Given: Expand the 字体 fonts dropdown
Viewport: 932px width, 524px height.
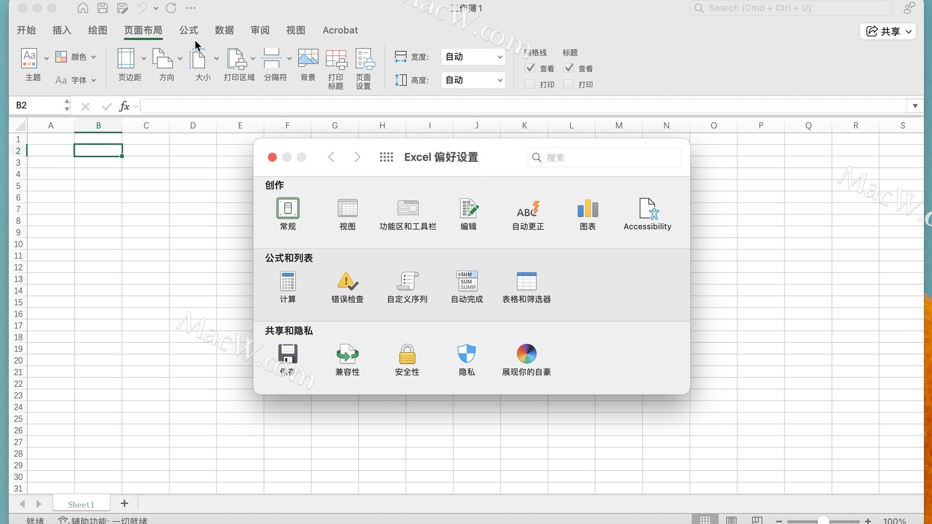Looking at the screenshot, I should point(93,80).
